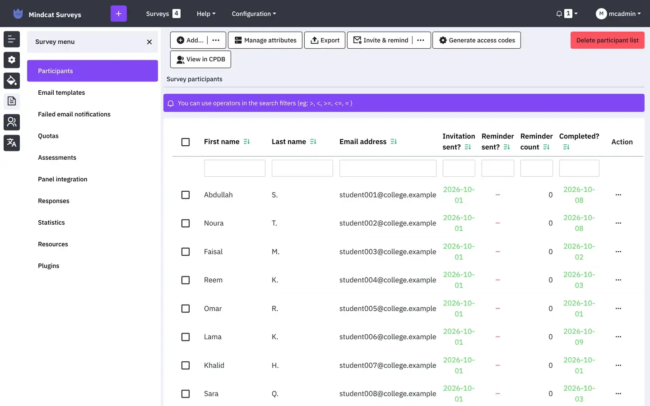Close the Survey menu panel
The image size is (650, 406).
click(x=149, y=42)
